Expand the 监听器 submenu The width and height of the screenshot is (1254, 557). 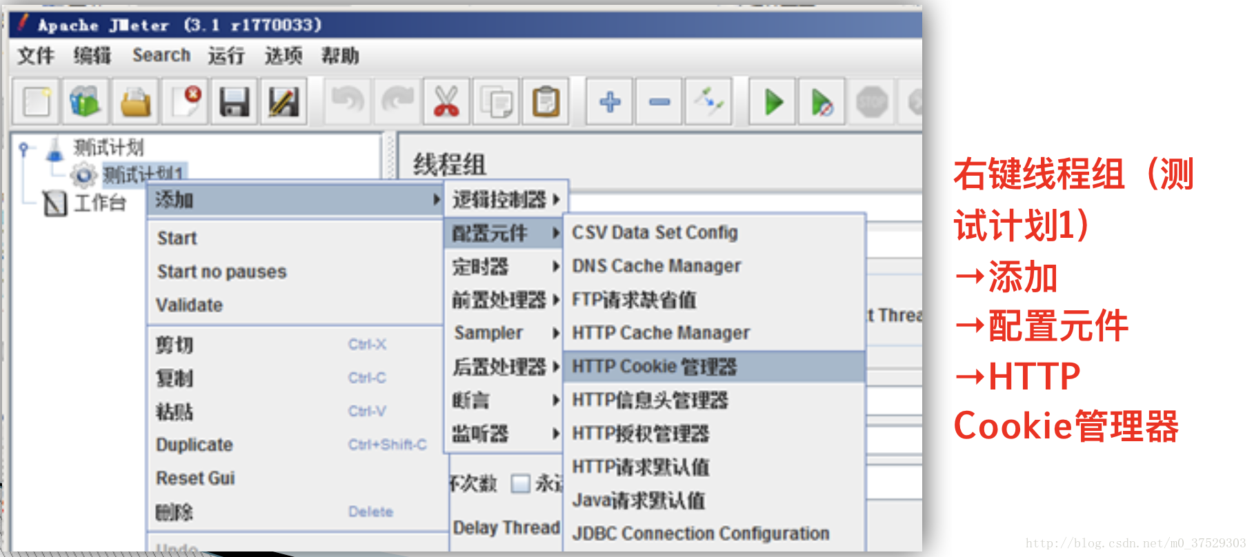tap(506, 434)
